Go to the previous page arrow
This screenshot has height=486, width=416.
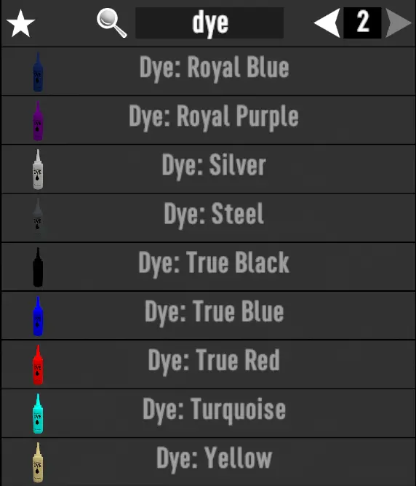(x=327, y=23)
